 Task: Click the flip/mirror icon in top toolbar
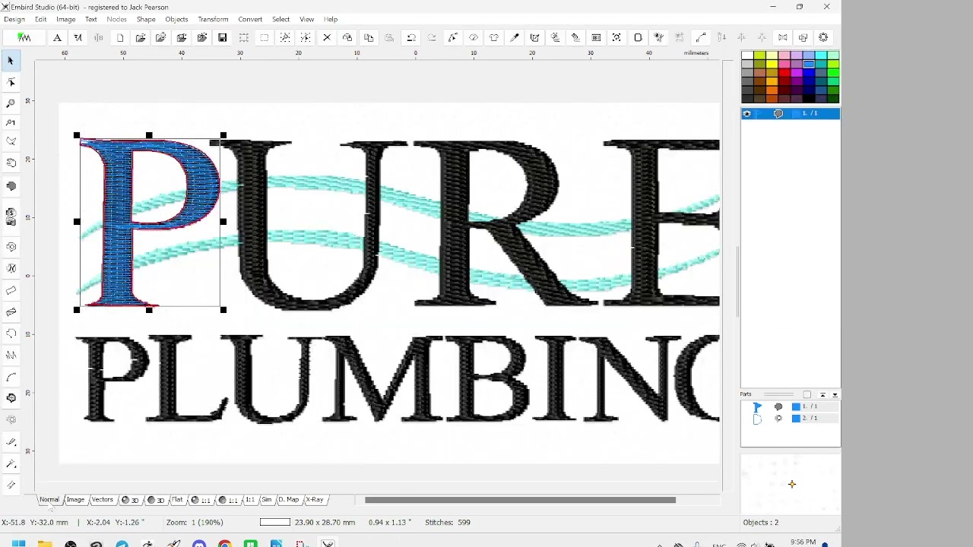(x=782, y=37)
